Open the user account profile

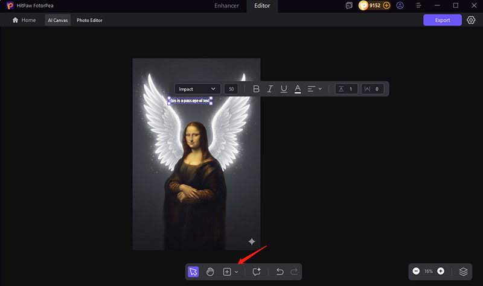click(400, 5)
